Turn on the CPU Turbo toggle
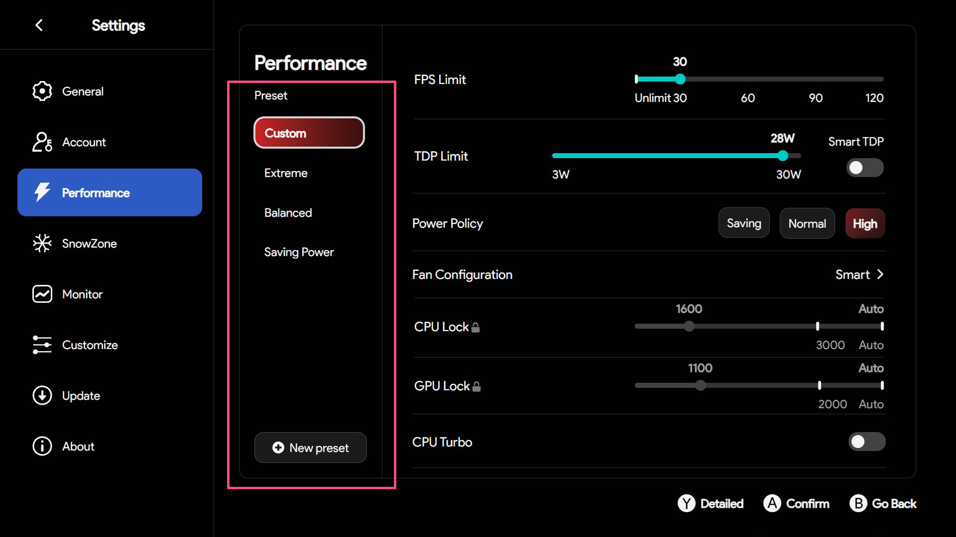Screen dimensions: 956x537 (x=866, y=442)
